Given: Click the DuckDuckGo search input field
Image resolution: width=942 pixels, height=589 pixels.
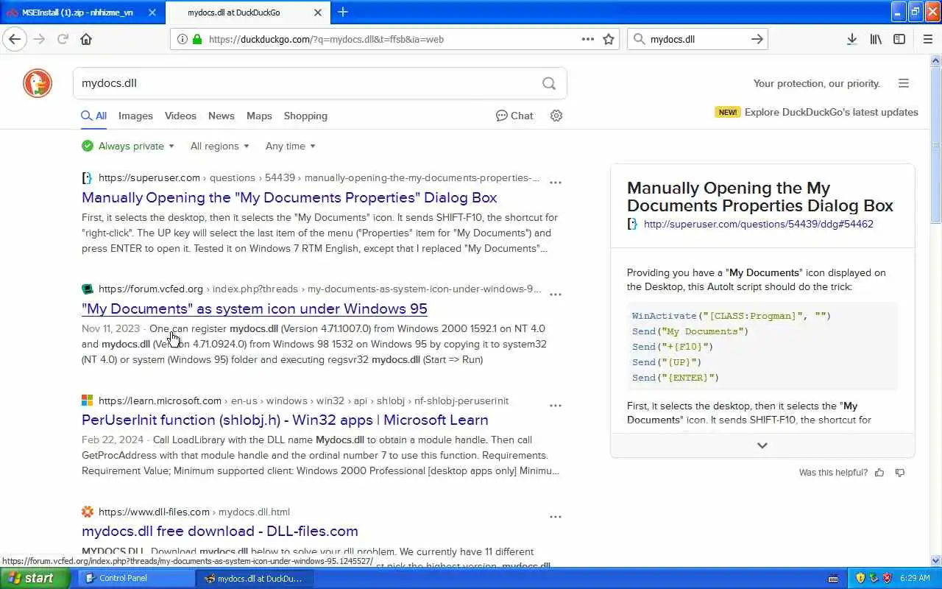Looking at the screenshot, I should 308,83.
